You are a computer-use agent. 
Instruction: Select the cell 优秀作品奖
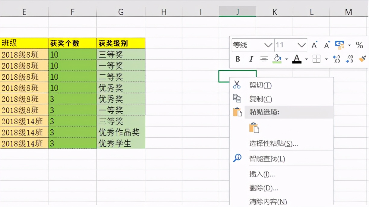pos(121,132)
